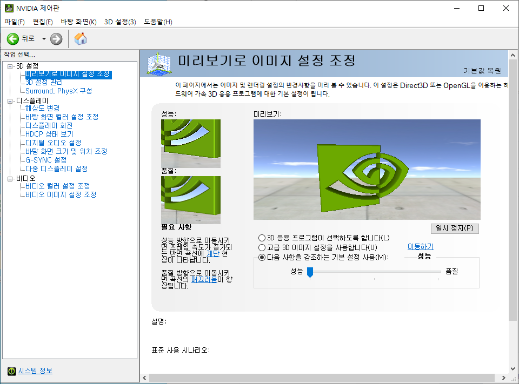Screen dimensions: 519x384
Task: Open 'HDCP 상태 보기' tree item
Action: point(49,134)
